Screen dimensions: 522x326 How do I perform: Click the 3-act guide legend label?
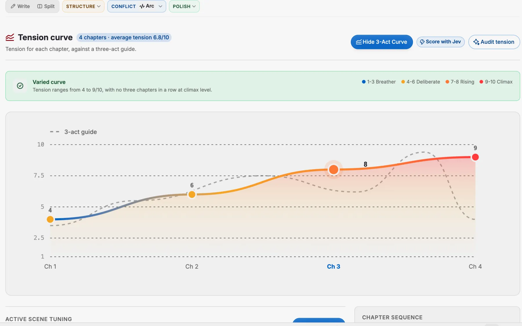(x=80, y=132)
